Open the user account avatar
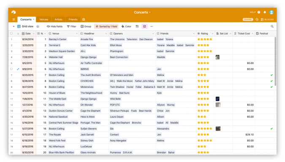The width and height of the screenshot is (285, 162). [271, 12]
